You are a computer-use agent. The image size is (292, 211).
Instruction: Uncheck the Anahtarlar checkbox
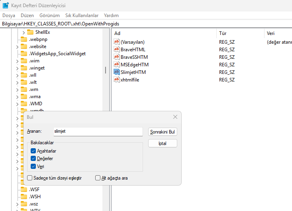pyautogui.click(x=33, y=151)
